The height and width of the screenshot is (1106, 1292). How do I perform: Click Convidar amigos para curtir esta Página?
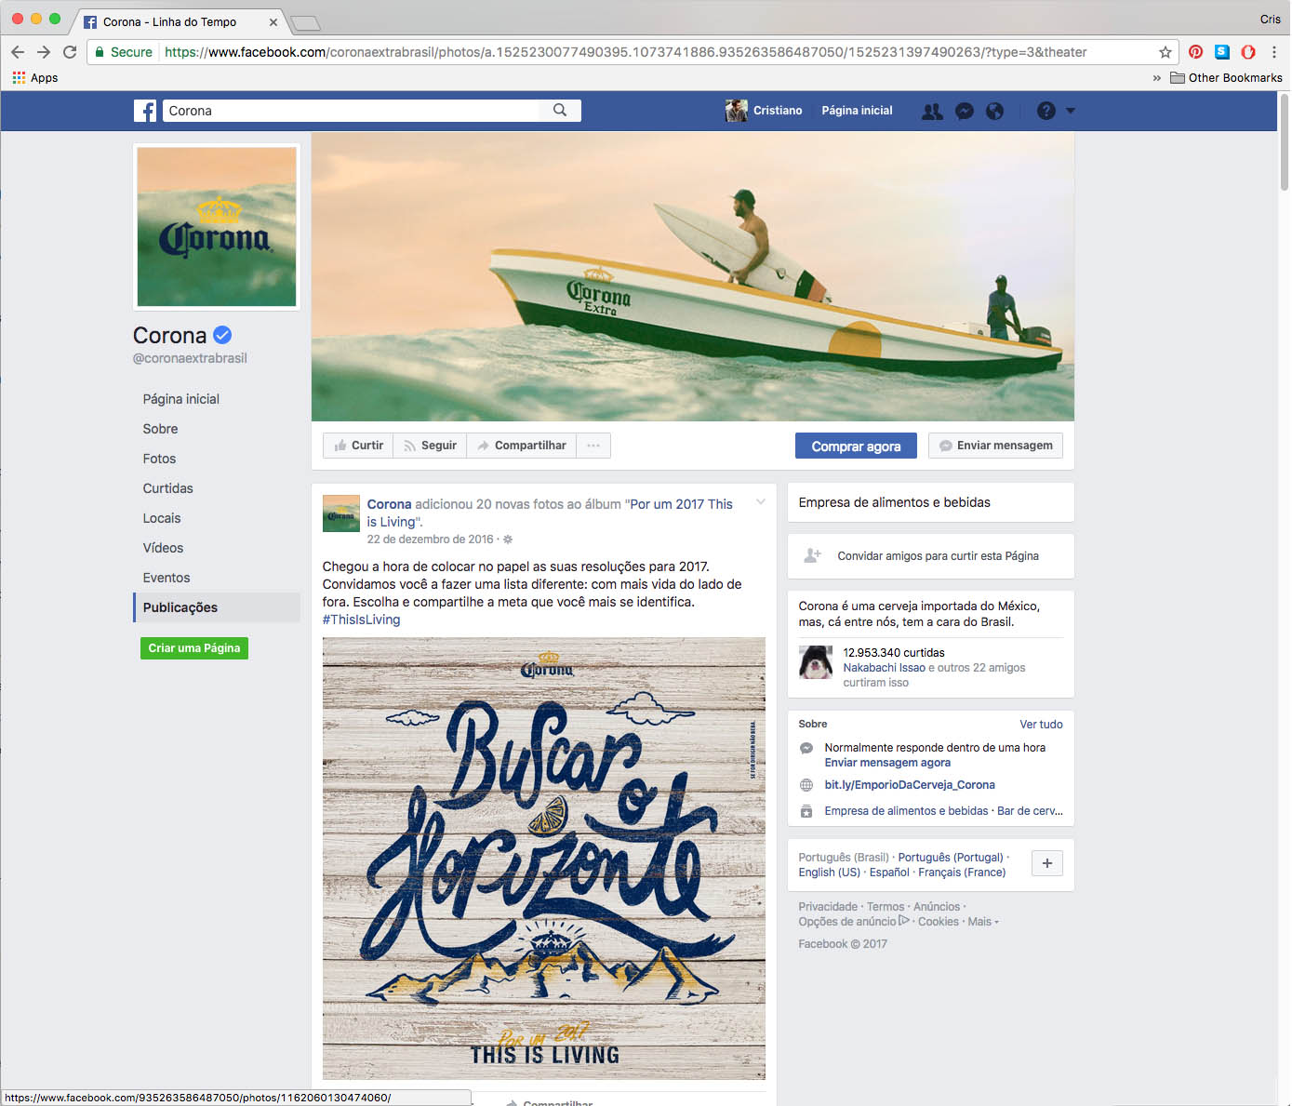(x=938, y=556)
